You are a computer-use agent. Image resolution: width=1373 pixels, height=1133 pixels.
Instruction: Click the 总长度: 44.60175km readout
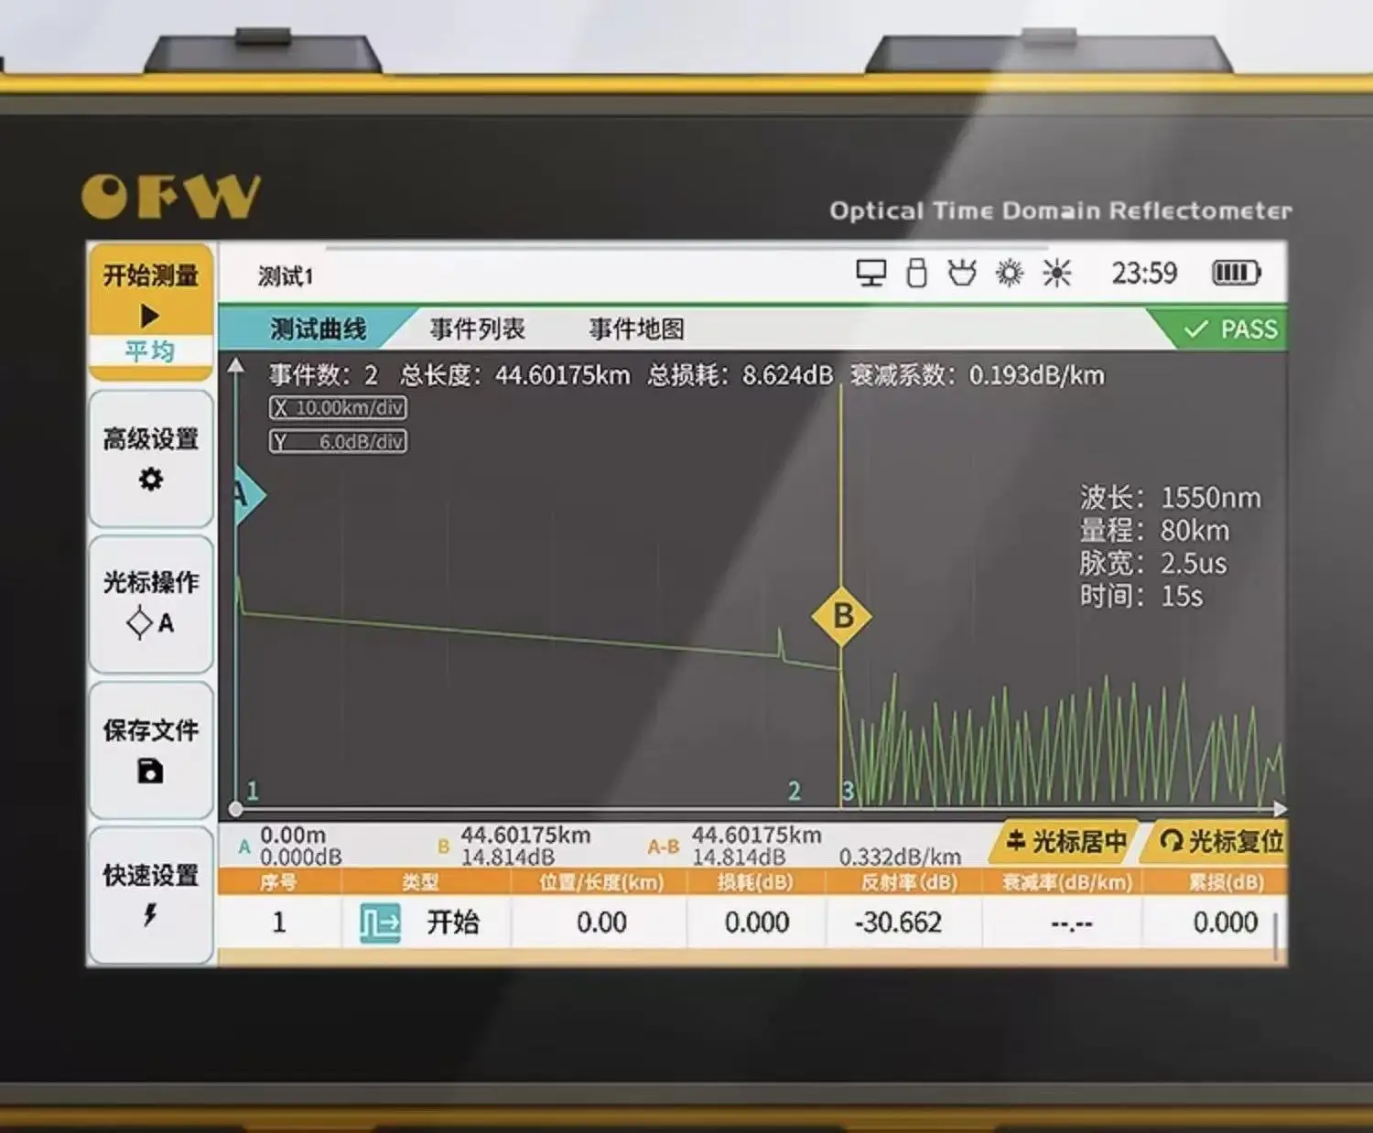click(x=515, y=376)
